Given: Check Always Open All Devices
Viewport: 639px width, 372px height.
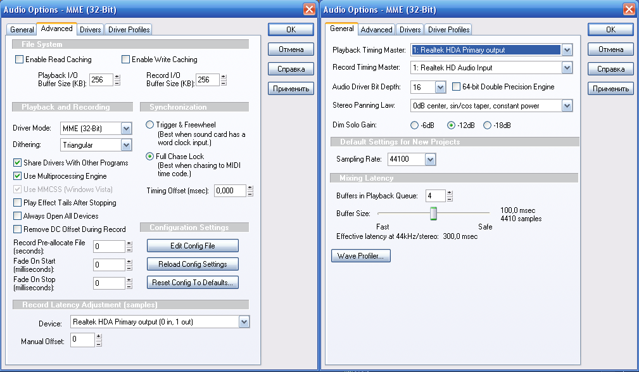Looking at the screenshot, I should click(x=17, y=215).
